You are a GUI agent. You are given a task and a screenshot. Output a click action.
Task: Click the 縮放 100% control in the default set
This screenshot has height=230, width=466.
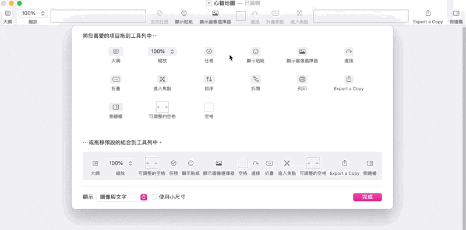pos(121,163)
